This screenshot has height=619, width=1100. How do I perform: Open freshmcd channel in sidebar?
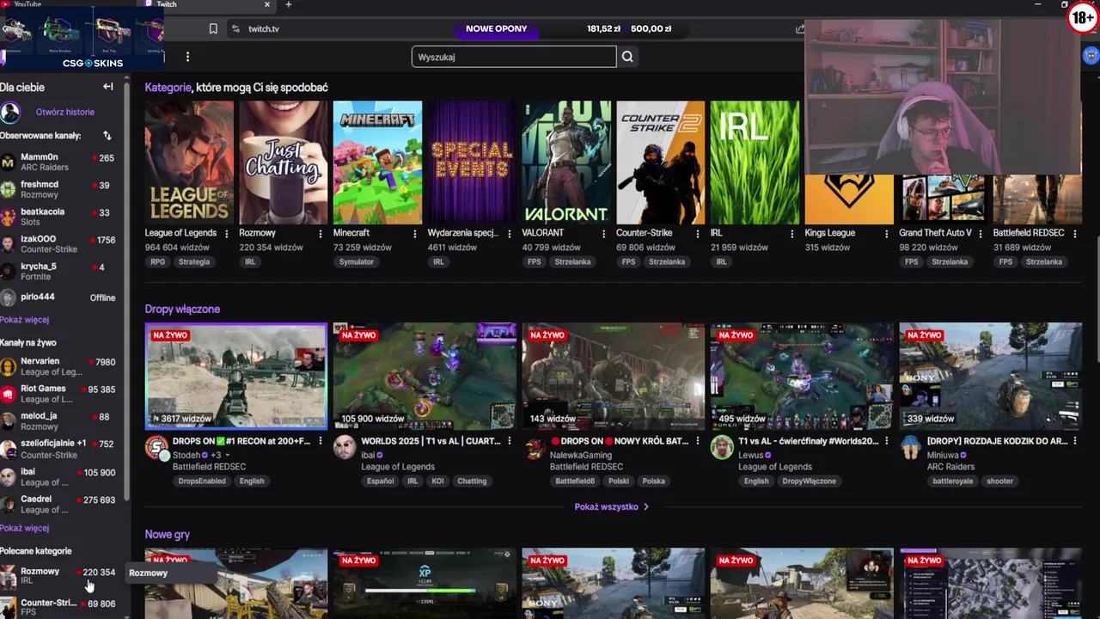tap(58, 189)
